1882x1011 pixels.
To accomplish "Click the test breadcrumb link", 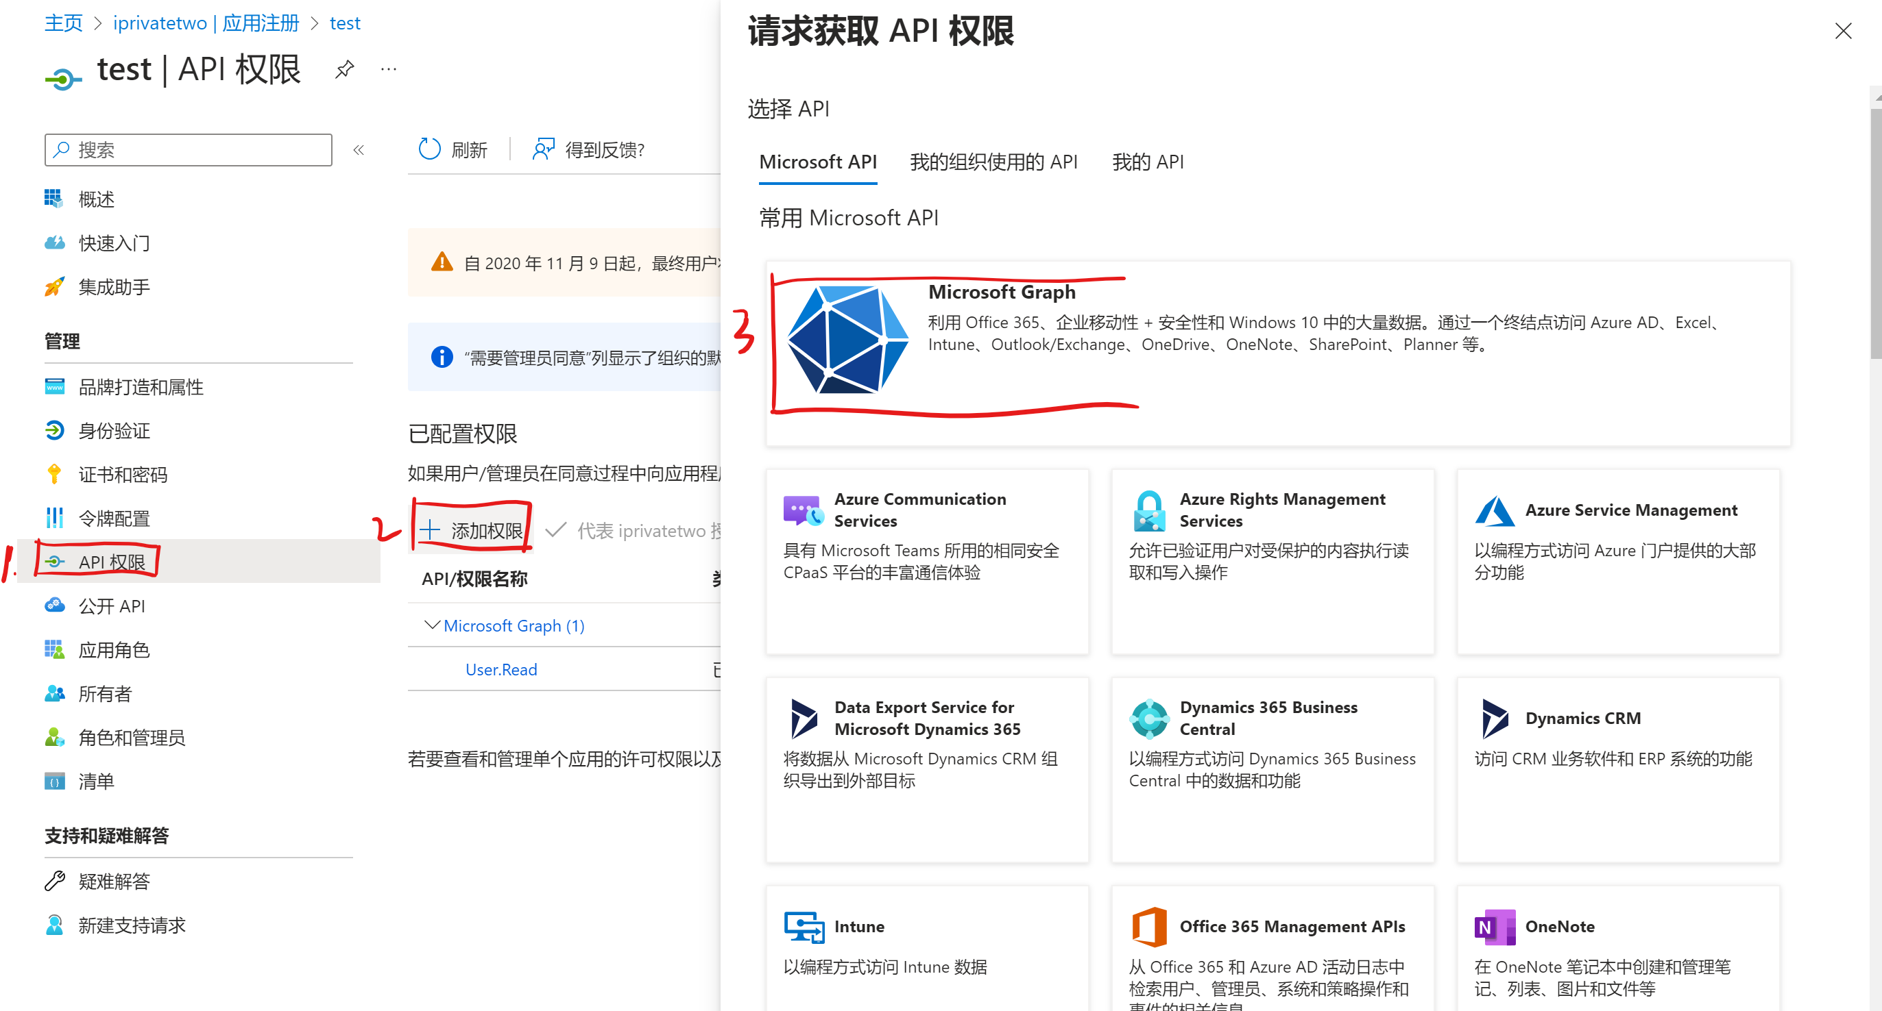I will (345, 23).
